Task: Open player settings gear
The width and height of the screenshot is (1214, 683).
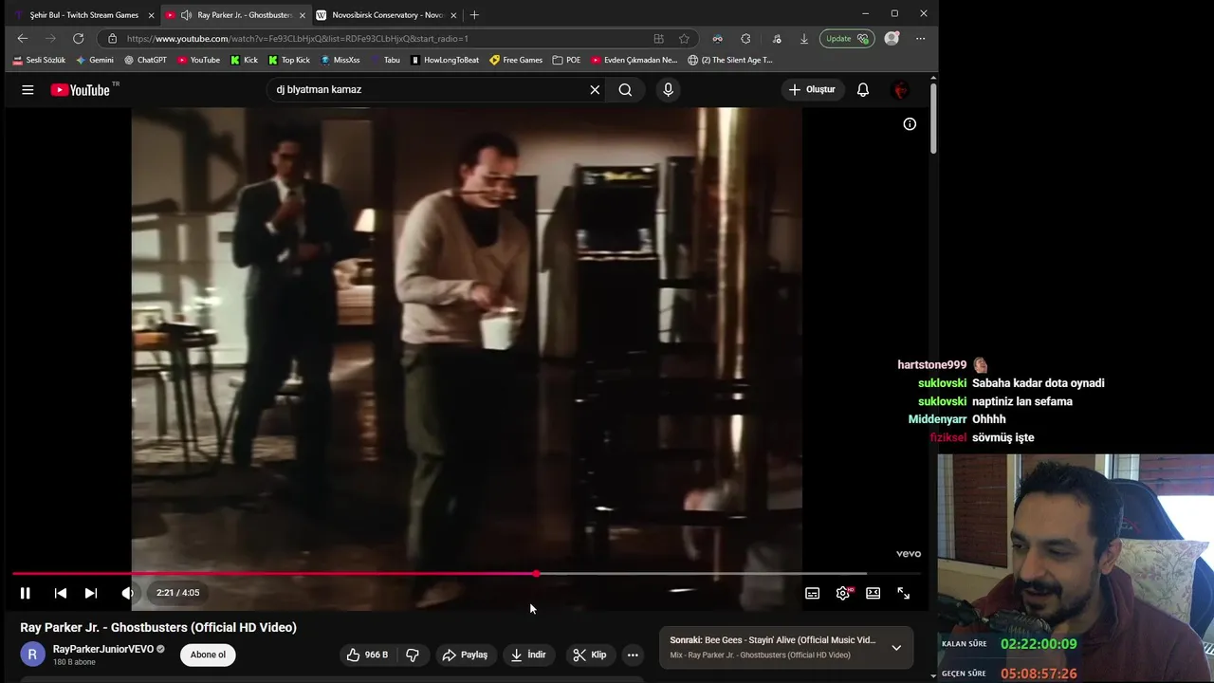Action: click(843, 593)
